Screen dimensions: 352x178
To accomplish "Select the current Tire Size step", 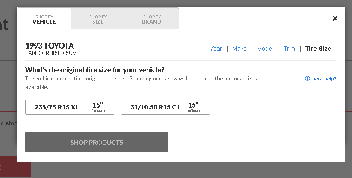I will [x=318, y=49].
